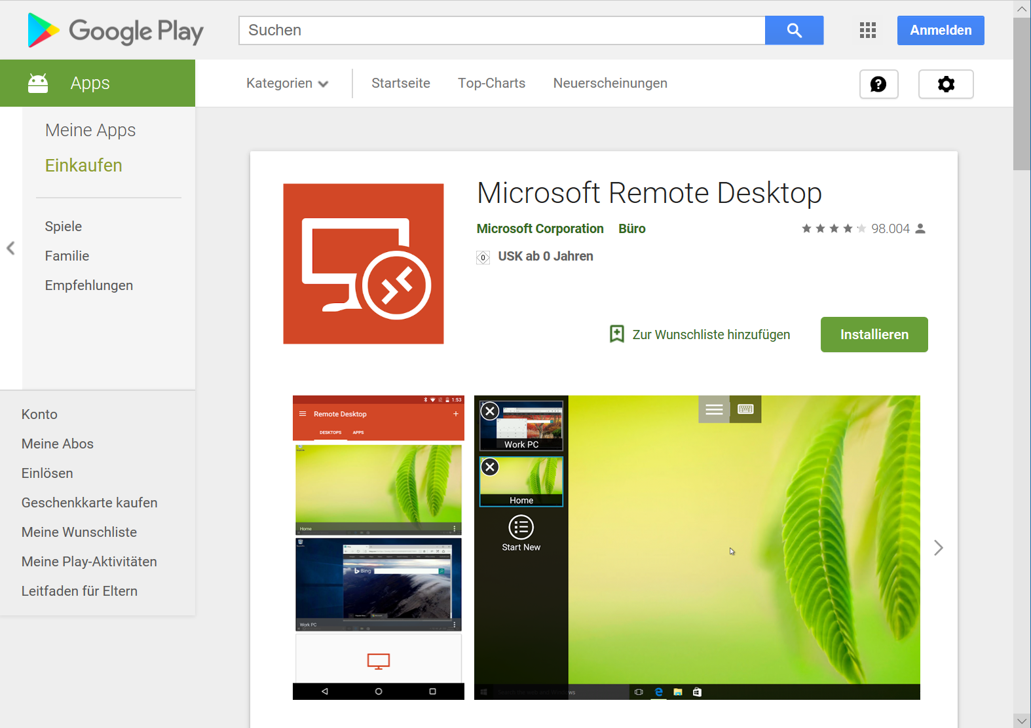1031x728 pixels.
Task: Open the phone screenshot thumbnail
Action: (379, 547)
